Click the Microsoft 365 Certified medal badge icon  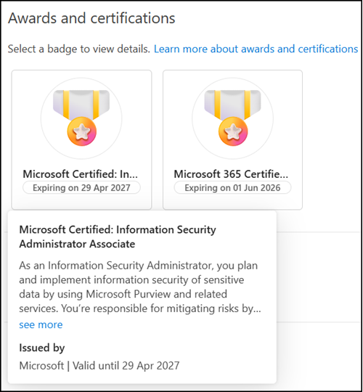[232, 118]
